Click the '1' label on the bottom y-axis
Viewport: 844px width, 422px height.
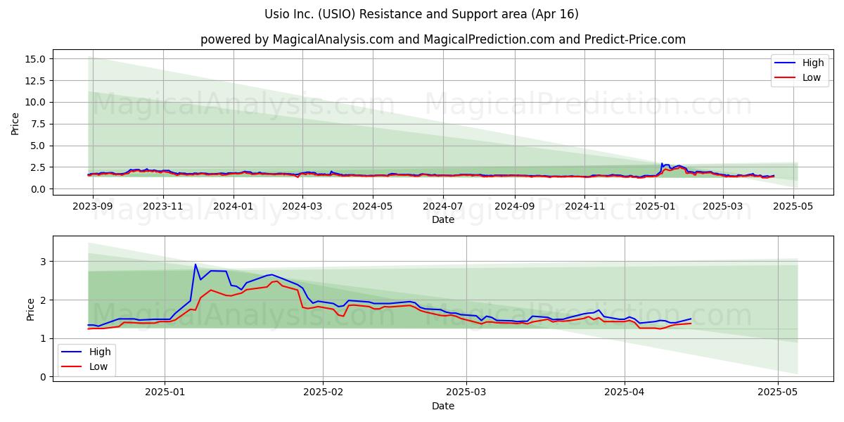point(44,338)
